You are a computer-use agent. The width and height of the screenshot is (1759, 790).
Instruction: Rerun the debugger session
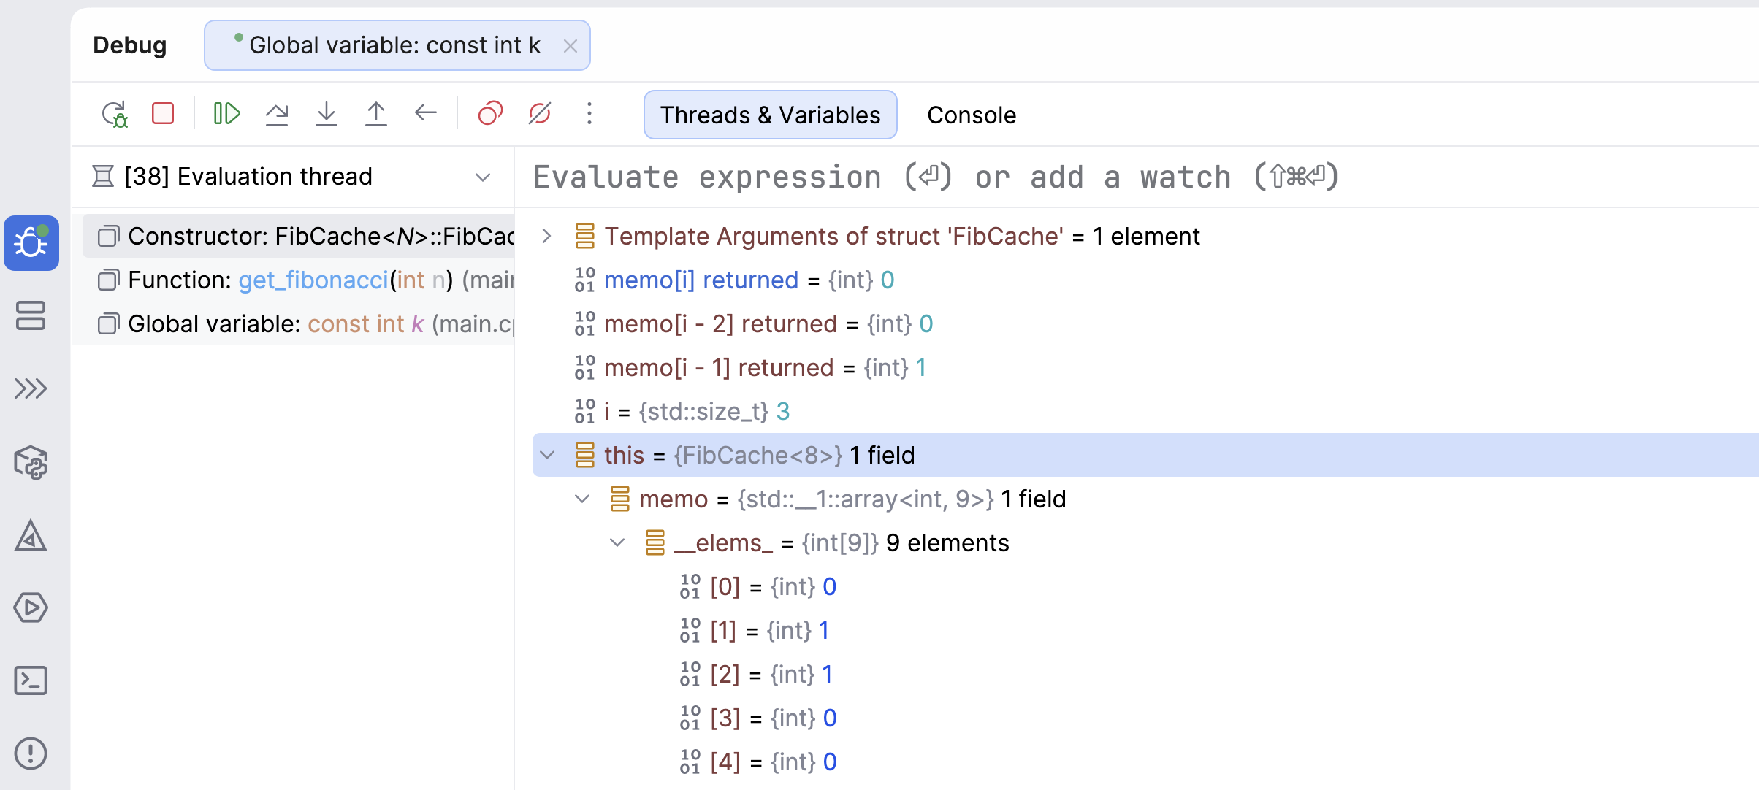coord(115,114)
